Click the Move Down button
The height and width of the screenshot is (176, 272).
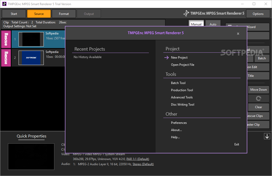pyautogui.click(x=258, y=90)
